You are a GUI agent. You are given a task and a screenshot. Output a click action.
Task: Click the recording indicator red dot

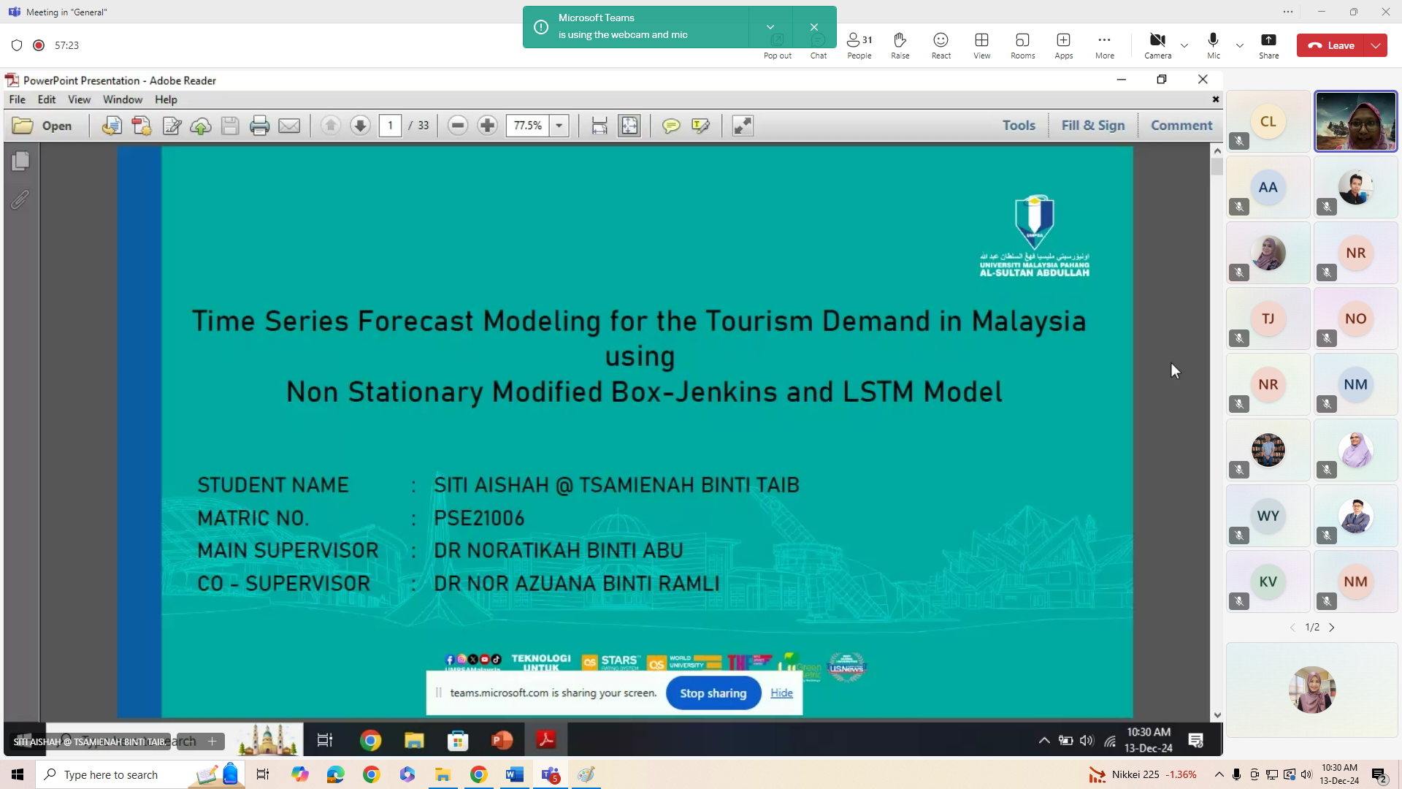[x=39, y=45]
